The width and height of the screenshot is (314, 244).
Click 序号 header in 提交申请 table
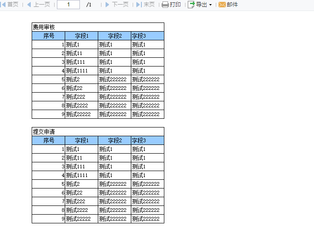tap(49, 140)
